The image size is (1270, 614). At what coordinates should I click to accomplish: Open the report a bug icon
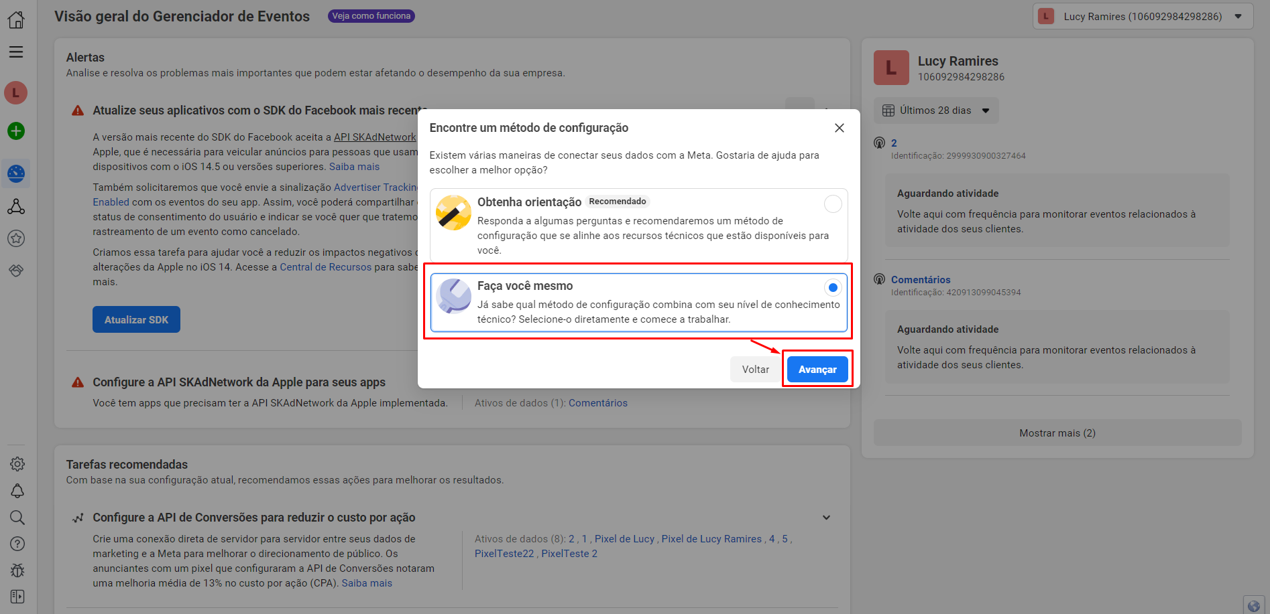[x=17, y=570]
